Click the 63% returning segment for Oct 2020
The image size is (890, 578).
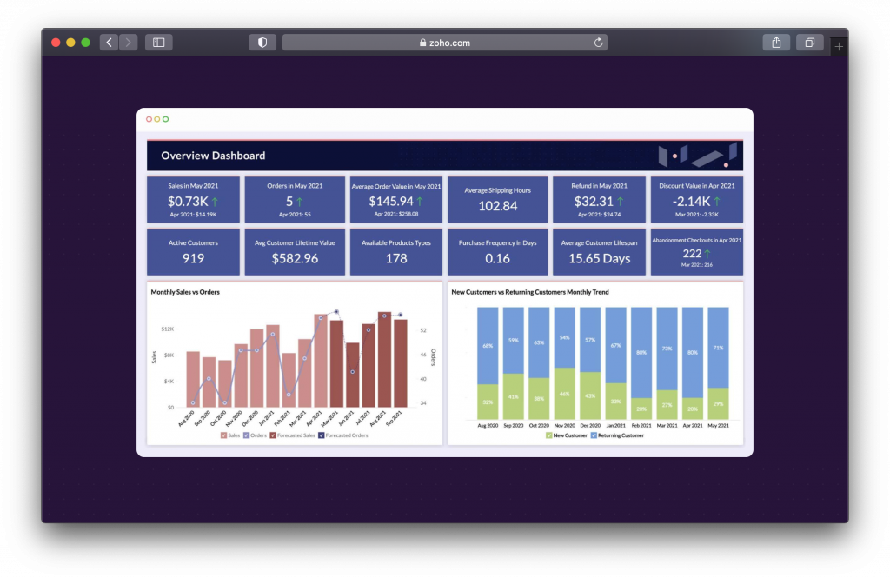point(539,343)
